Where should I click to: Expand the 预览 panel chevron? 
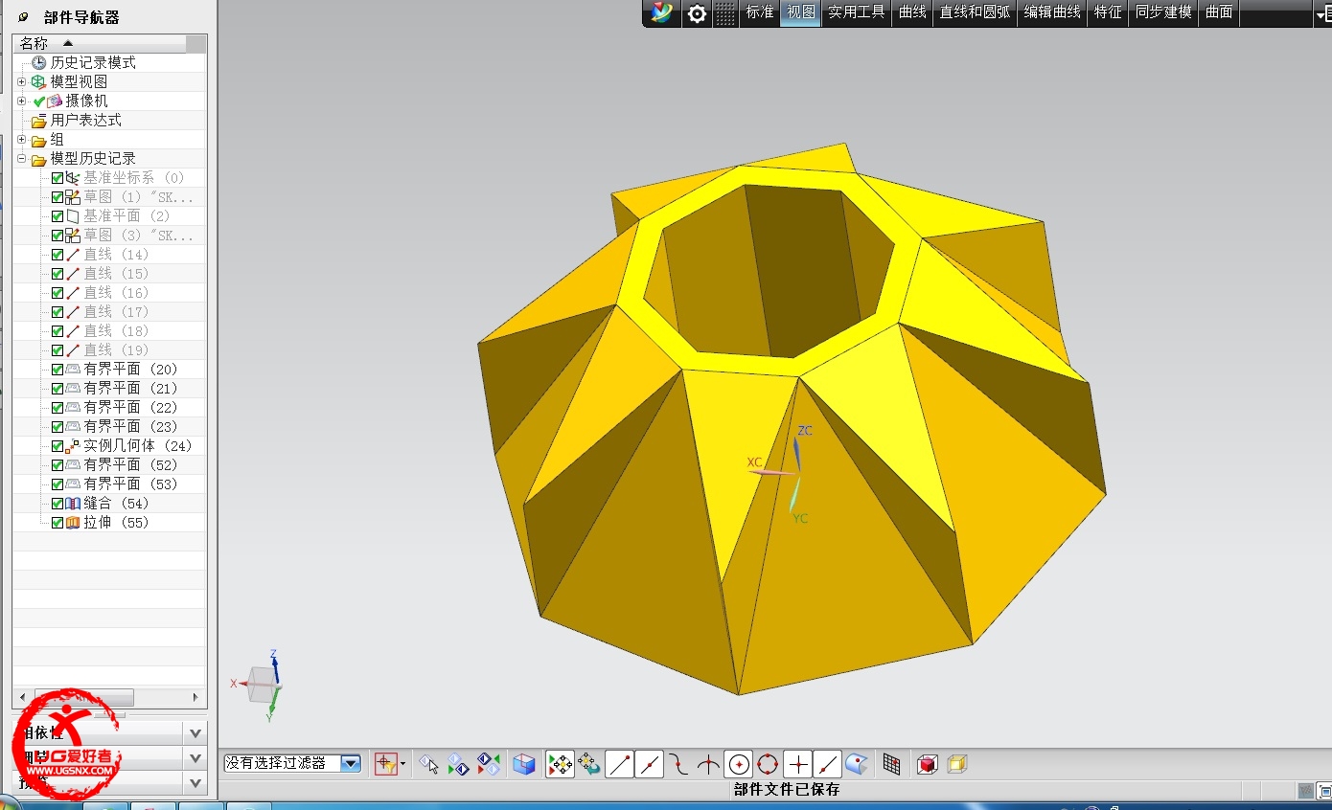click(x=195, y=783)
